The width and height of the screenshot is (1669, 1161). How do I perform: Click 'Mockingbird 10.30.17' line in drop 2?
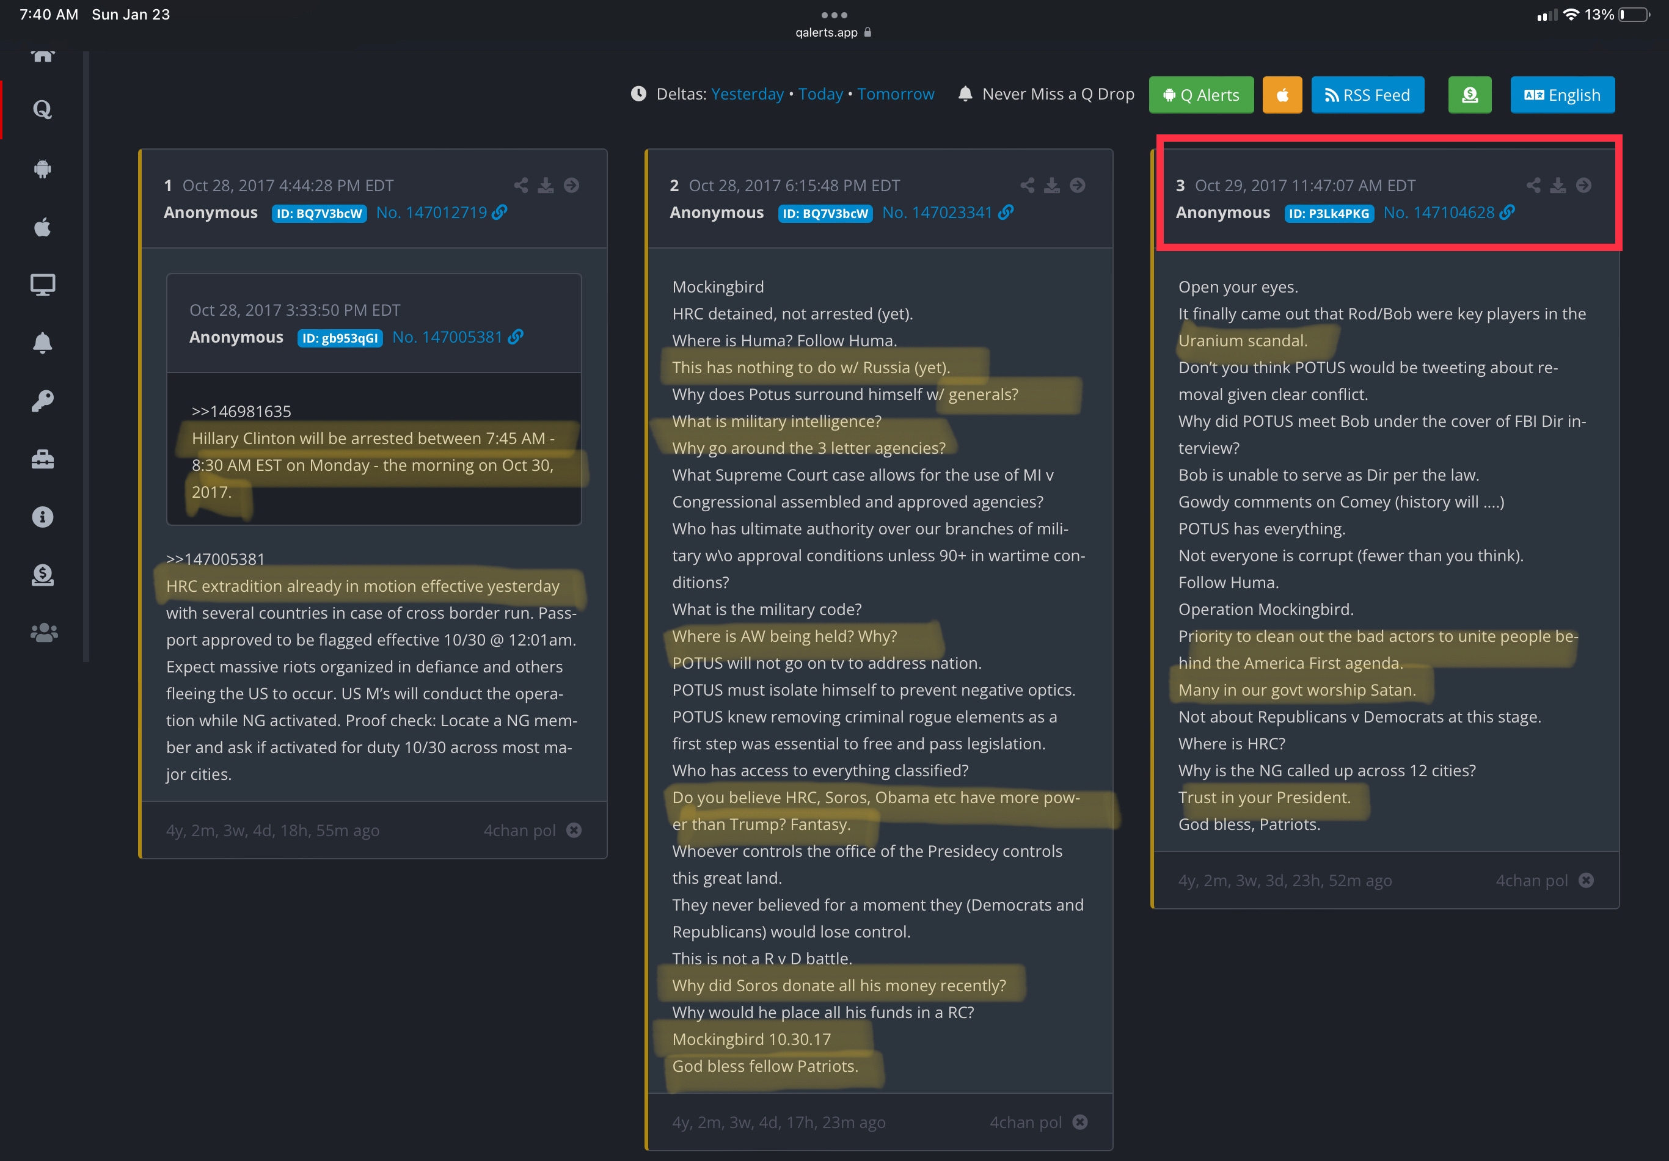[x=751, y=1039]
